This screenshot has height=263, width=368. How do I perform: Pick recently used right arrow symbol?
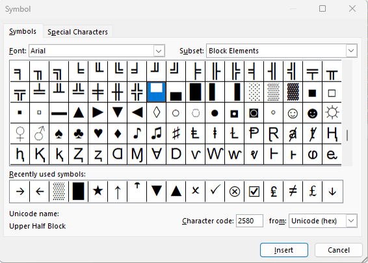tap(20, 191)
